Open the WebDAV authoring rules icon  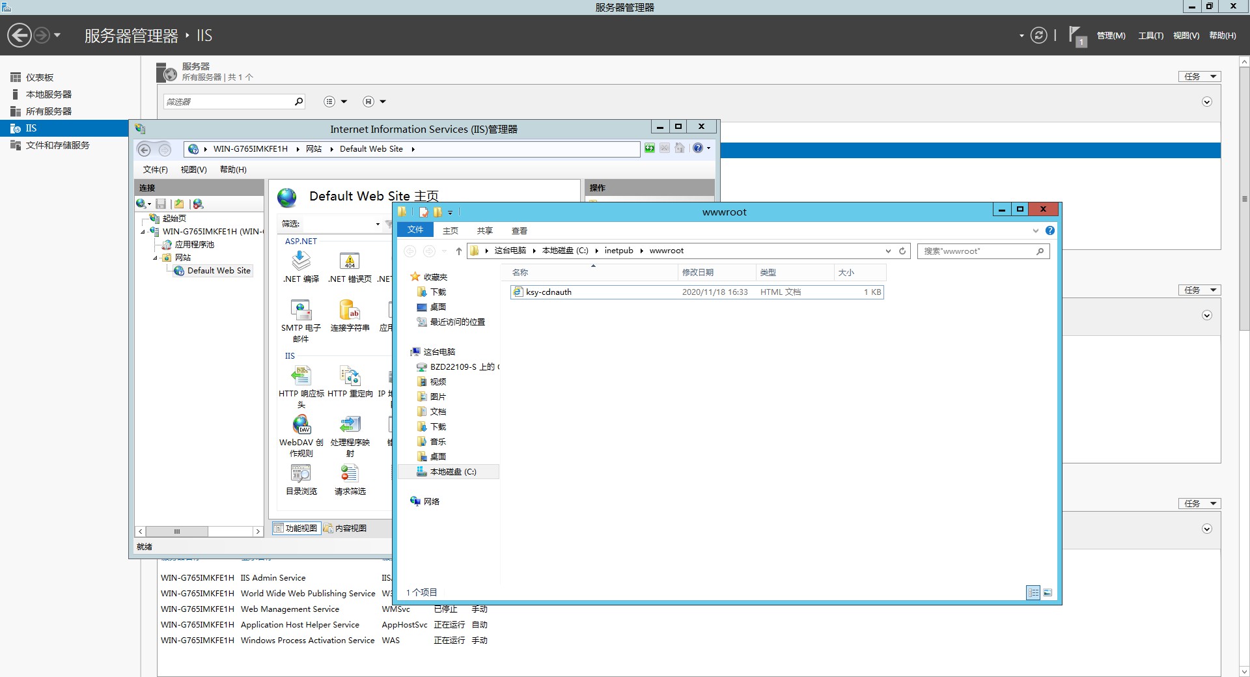301,425
